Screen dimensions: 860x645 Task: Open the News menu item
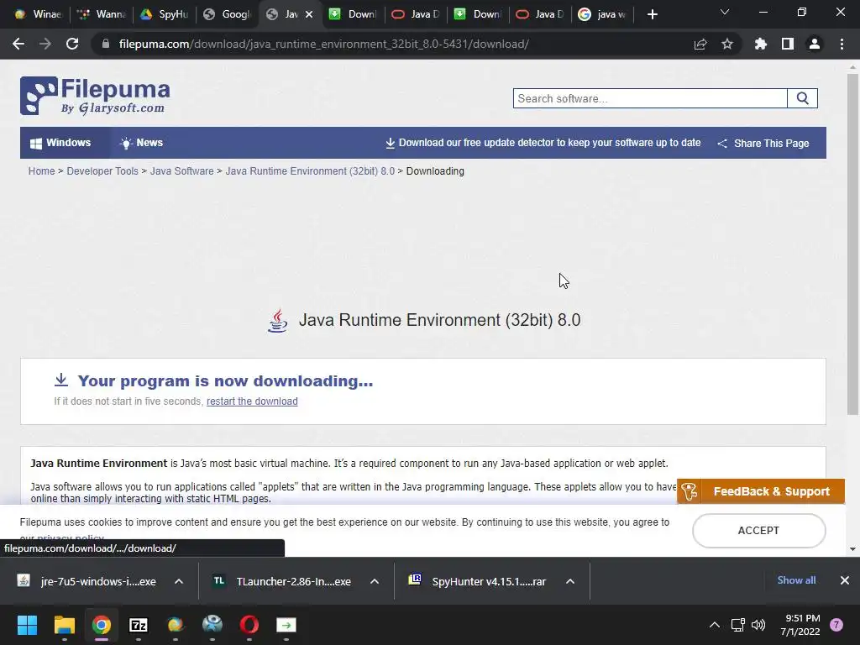click(141, 143)
